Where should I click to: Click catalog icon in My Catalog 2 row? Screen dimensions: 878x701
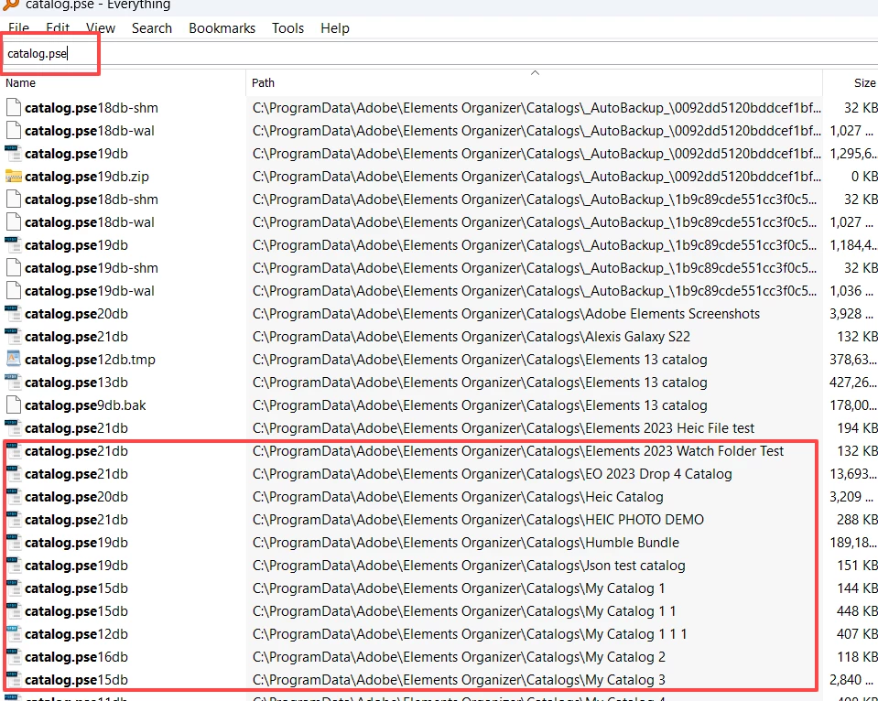[14, 657]
